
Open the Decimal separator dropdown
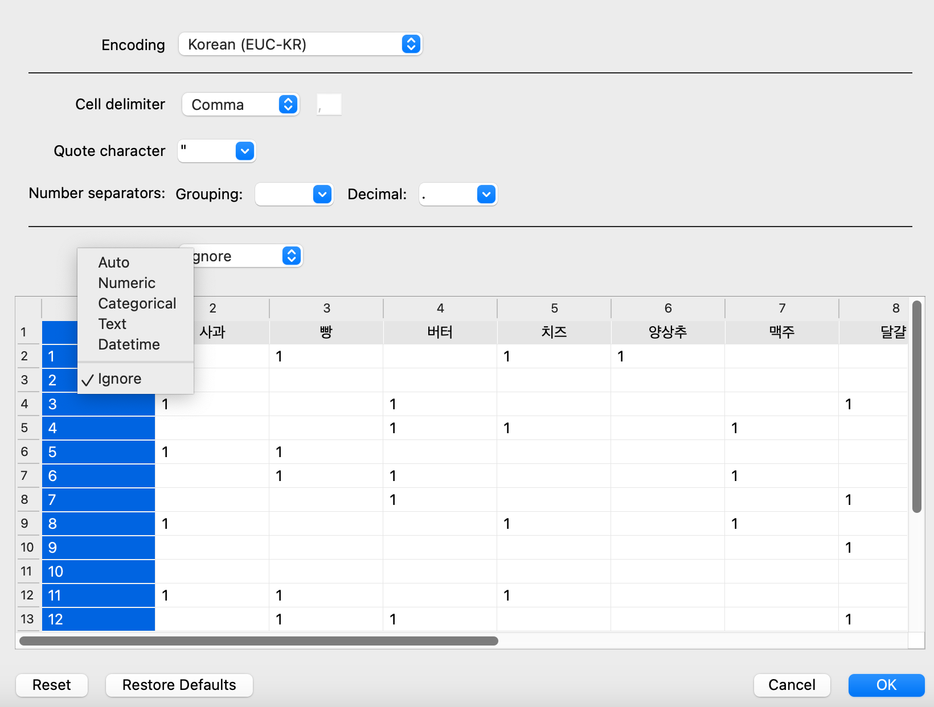click(458, 195)
